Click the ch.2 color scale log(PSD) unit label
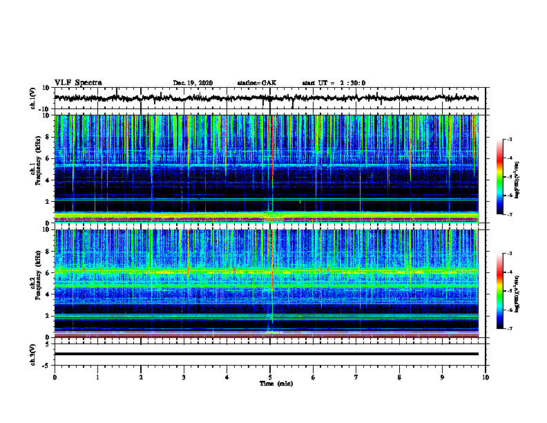 pos(517,294)
